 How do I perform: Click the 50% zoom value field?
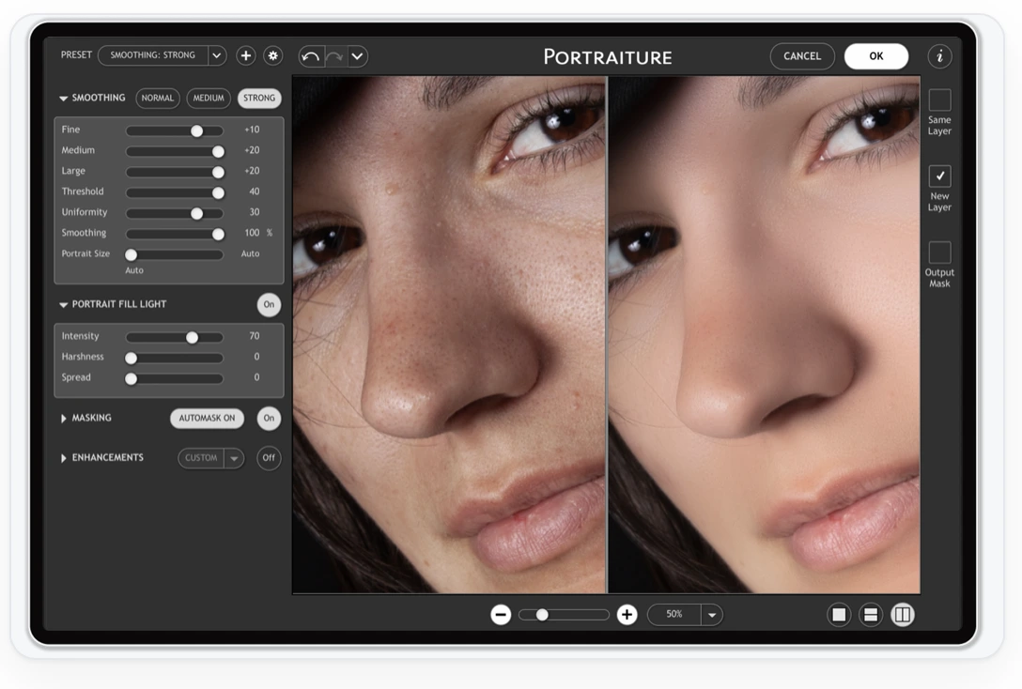[674, 614]
